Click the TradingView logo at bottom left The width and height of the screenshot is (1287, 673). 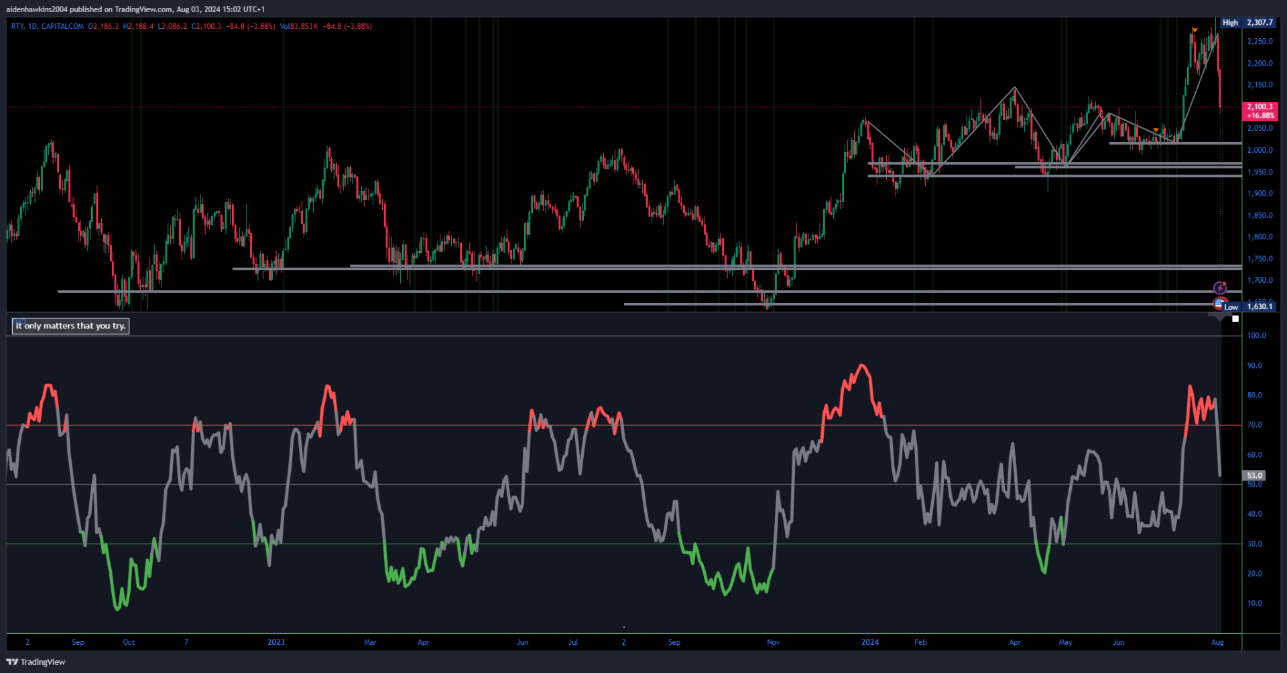[36, 662]
